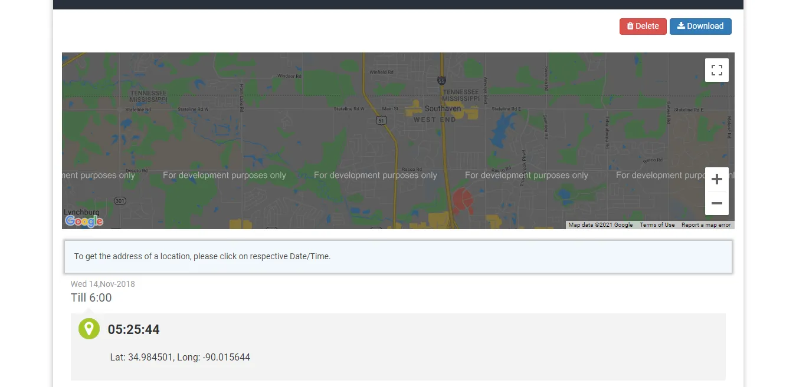Click the blue Download button
Image resolution: width=796 pixels, height=387 pixels.
click(700, 27)
